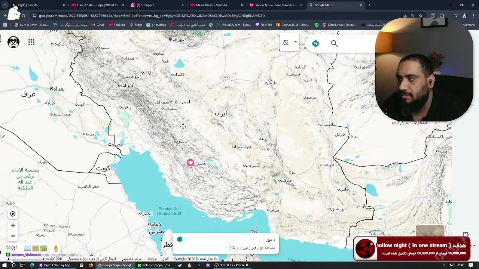Click the Show your location button
The image size is (479, 269).
(13, 214)
